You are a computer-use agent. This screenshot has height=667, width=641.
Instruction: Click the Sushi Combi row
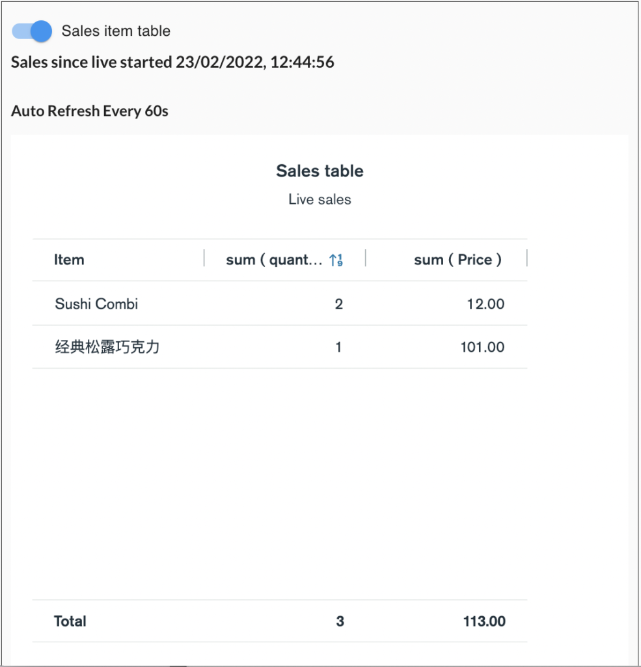coord(96,304)
